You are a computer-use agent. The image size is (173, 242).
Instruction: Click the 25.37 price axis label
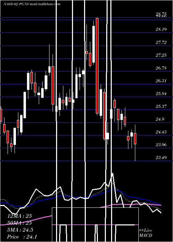coord(161,106)
